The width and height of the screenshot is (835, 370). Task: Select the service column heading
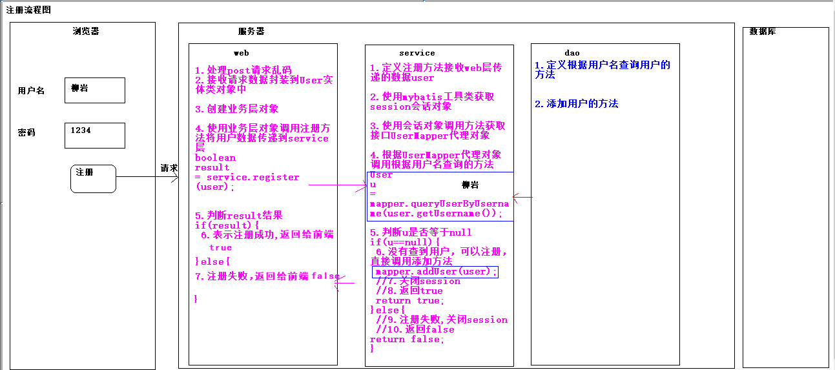[x=417, y=53]
